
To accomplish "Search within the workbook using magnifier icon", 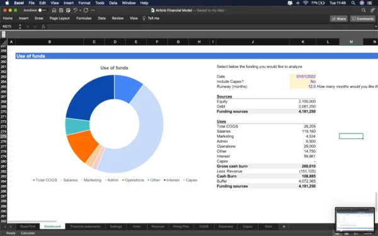I will coord(364,10).
